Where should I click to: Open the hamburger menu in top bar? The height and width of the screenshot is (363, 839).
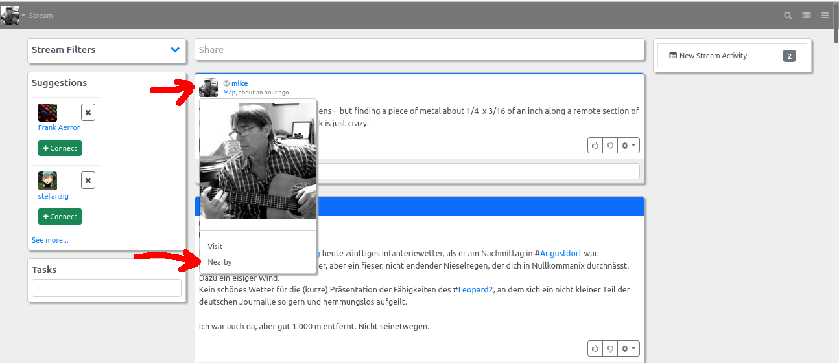coord(825,16)
